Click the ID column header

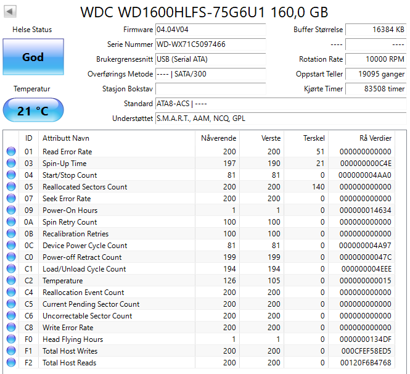28,138
